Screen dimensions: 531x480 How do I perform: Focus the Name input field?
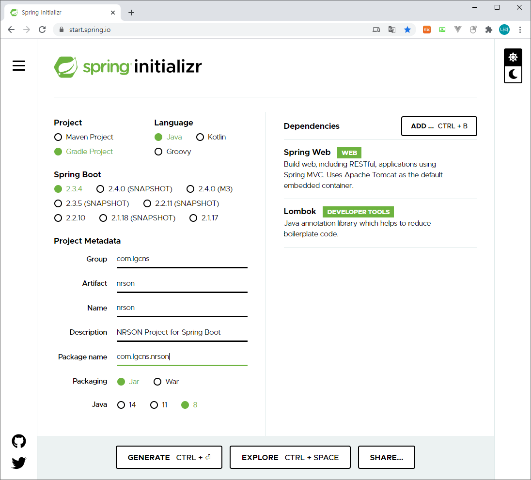point(182,308)
